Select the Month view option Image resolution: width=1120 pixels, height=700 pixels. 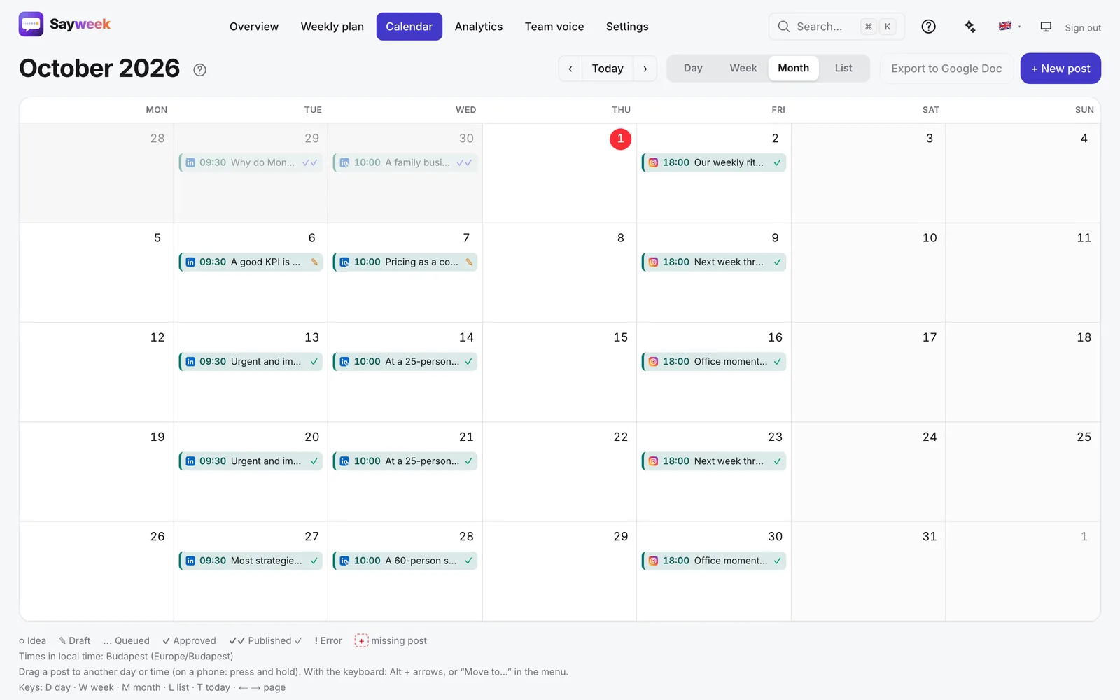tap(794, 69)
